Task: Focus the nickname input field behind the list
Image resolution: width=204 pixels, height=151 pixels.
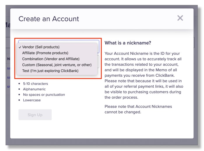Action: click(x=98, y=62)
